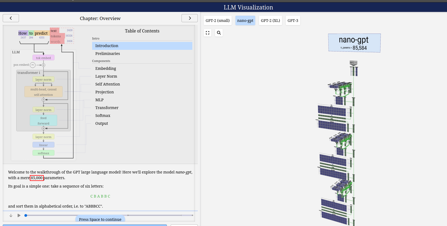The height and width of the screenshot is (226, 447).
Task: Select the GPT-3 model
Action: [x=293, y=21]
